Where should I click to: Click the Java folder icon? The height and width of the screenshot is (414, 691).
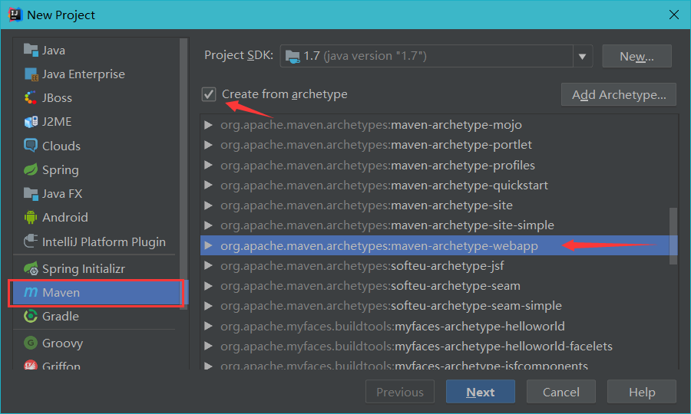(31, 50)
